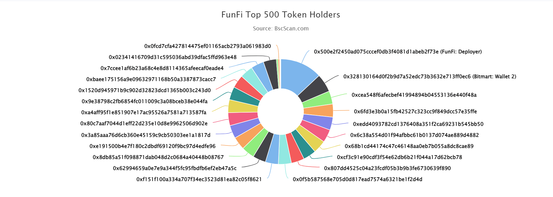Click the label 0x0f5b587568e705d0d817ead7574a6321be1f2d4d

(357, 179)
